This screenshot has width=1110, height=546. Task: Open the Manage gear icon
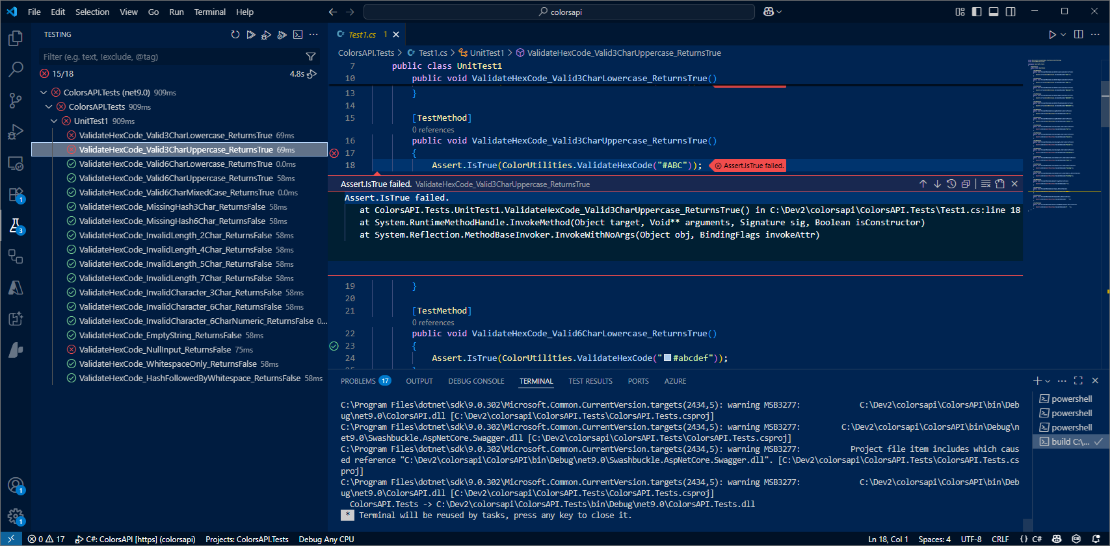click(x=16, y=516)
